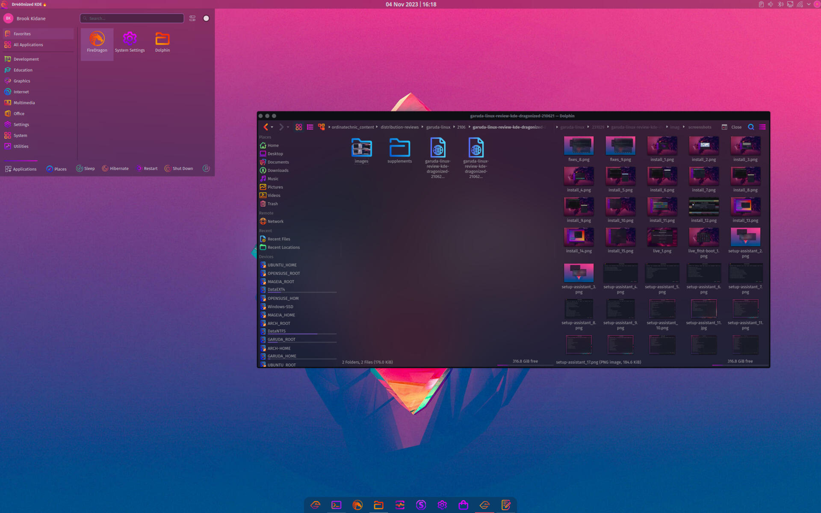The width and height of the screenshot is (821, 513).
Task: Open back history dropdown arrow in Dolphin
Action: pyautogui.click(x=272, y=127)
